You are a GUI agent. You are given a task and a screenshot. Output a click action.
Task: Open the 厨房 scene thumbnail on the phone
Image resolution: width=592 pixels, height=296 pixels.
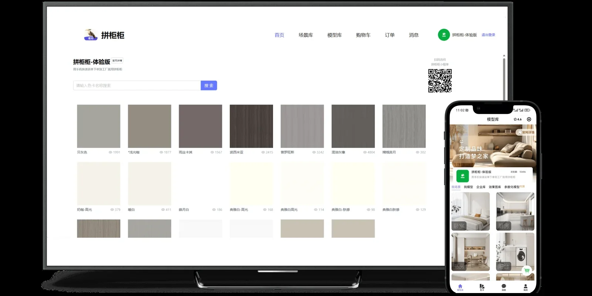click(515, 211)
